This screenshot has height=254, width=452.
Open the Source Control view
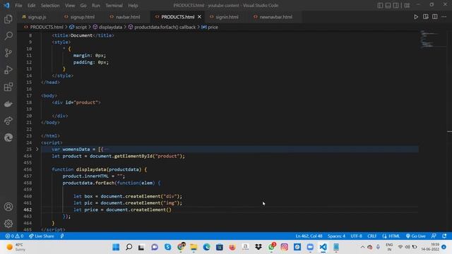8,53
